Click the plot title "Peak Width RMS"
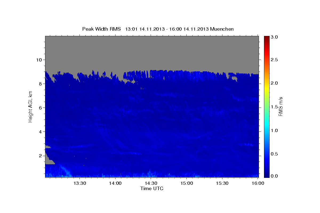The width and height of the screenshot is (320, 213). click(x=101, y=29)
